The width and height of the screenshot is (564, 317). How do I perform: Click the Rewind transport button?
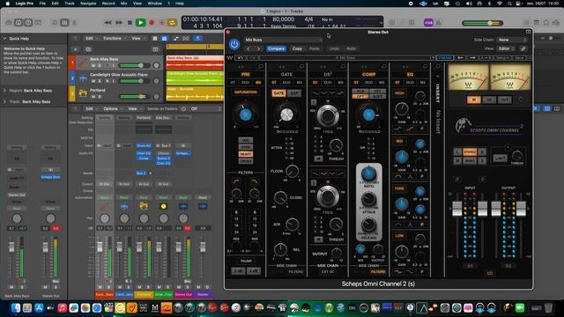pos(108,23)
